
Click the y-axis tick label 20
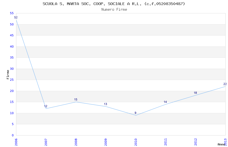pos(12,91)
